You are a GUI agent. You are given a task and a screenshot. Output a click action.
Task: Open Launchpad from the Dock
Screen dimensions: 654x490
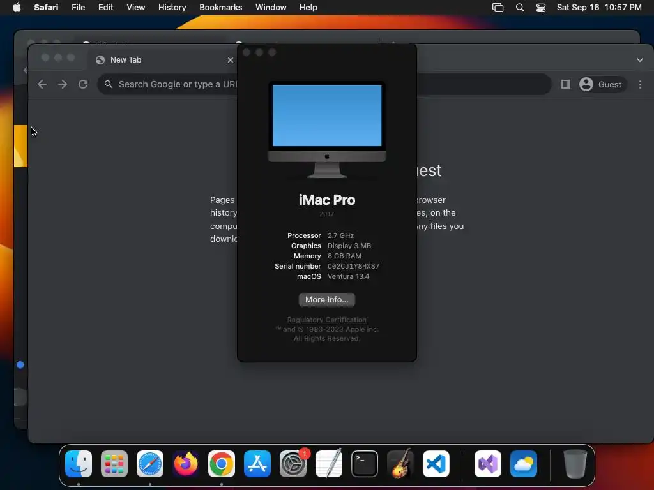point(114,464)
